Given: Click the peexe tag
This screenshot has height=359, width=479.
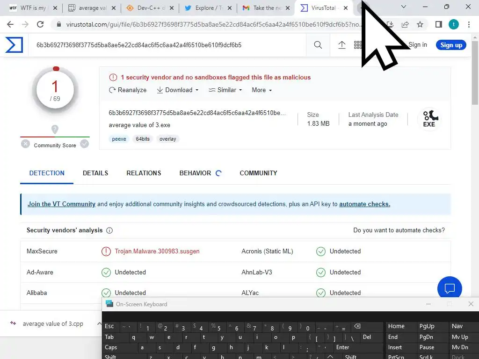Looking at the screenshot, I should (x=119, y=139).
